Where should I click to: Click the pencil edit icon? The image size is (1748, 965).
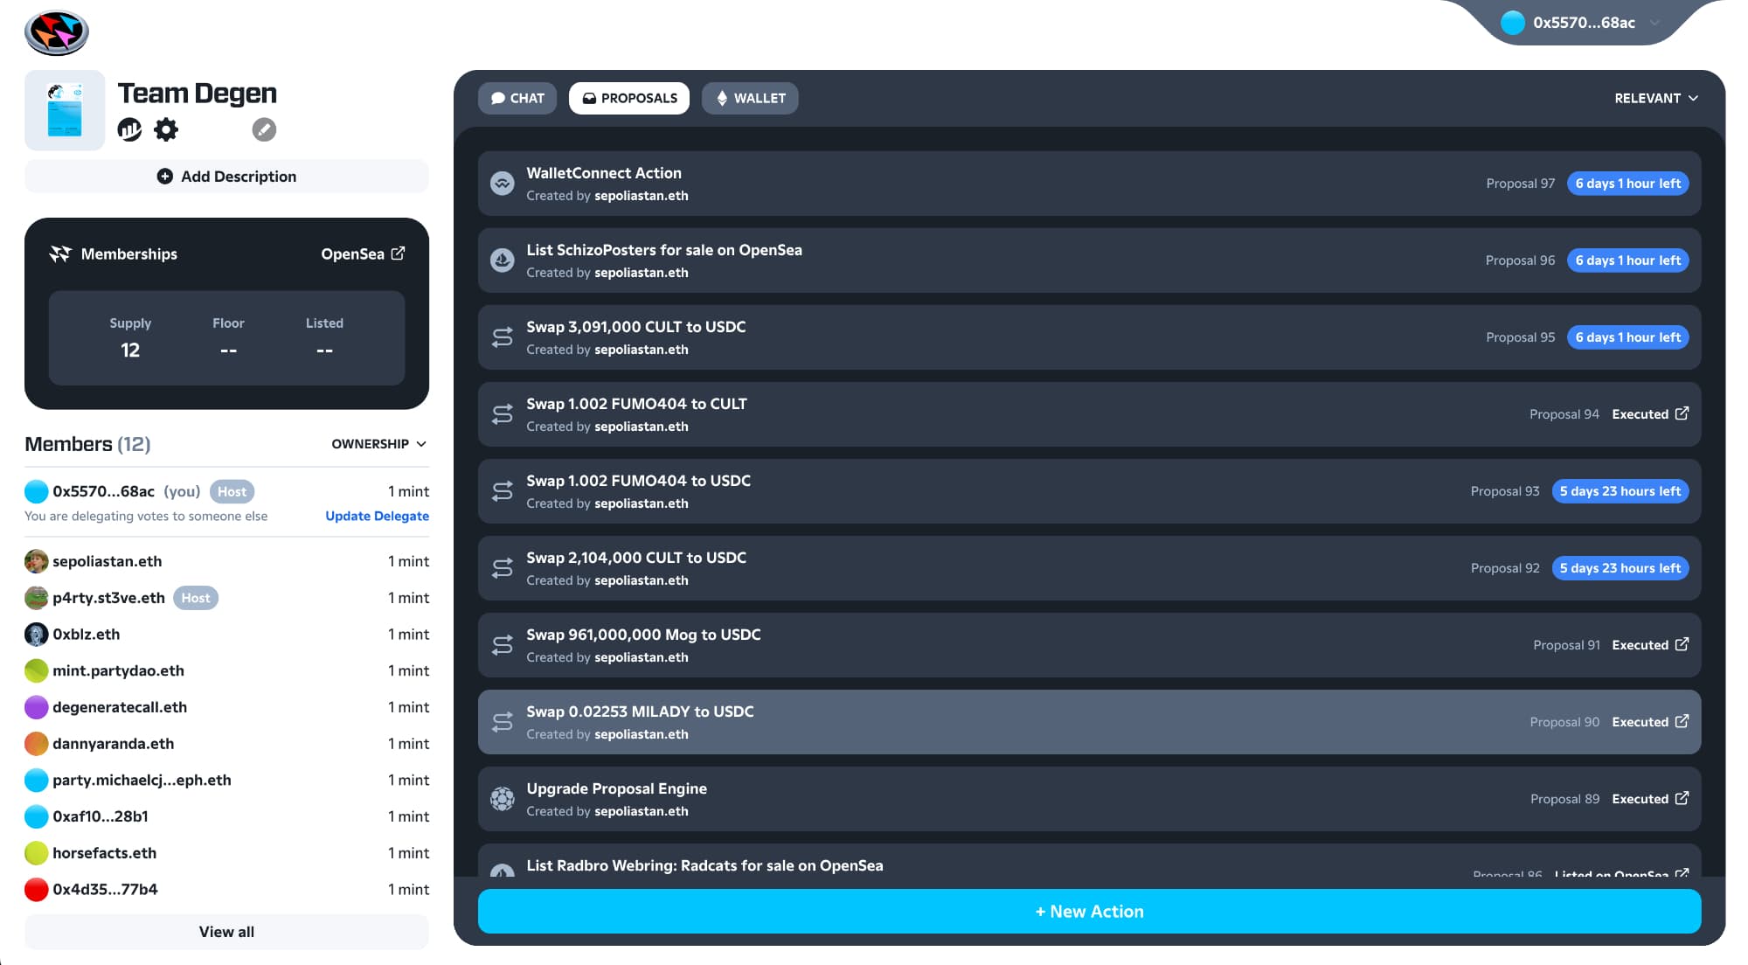pyautogui.click(x=264, y=130)
